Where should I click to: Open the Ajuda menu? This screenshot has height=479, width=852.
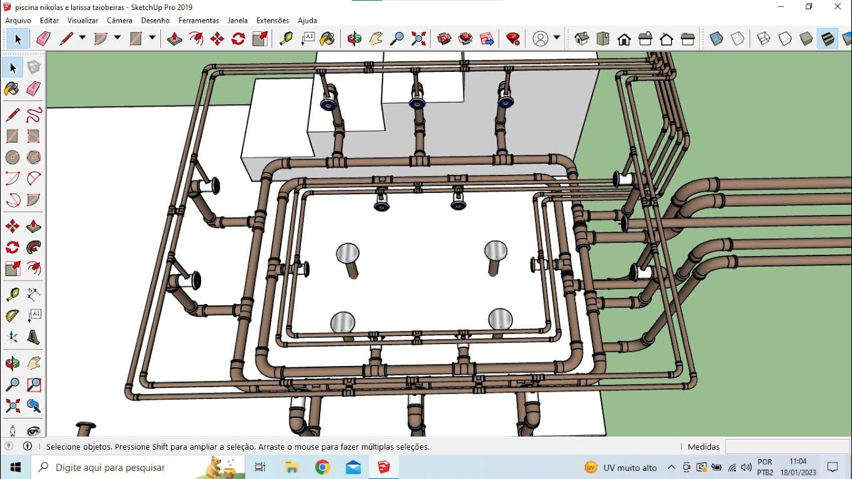[x=308, y=21]
